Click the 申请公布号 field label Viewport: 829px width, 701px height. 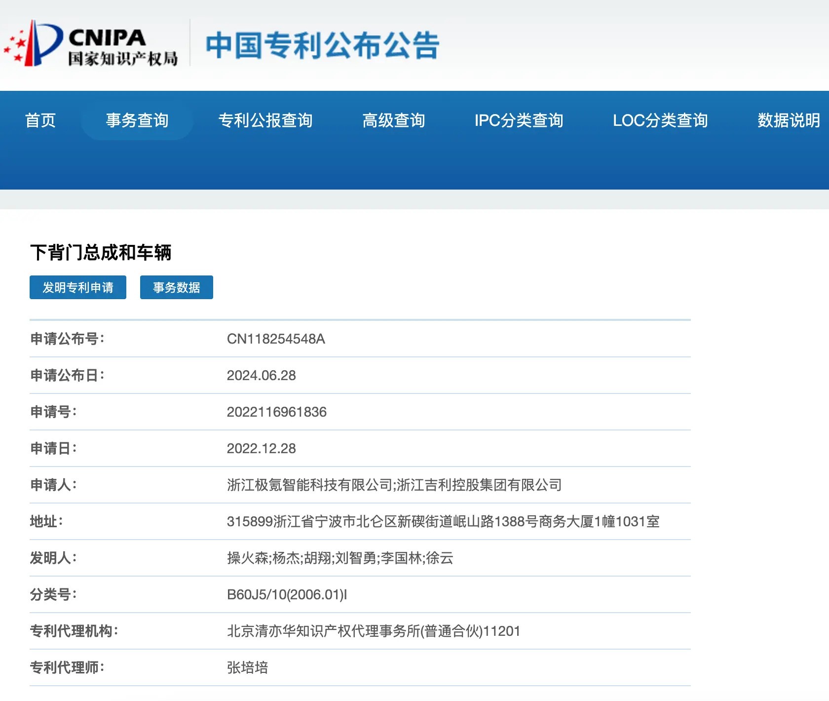coord(68,339)
